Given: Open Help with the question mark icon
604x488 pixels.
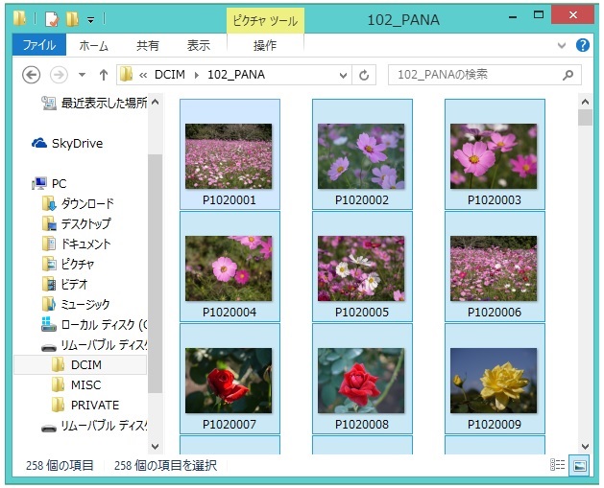Looking at the screenshot, I should pyautogui.click(x=583, y=45).
